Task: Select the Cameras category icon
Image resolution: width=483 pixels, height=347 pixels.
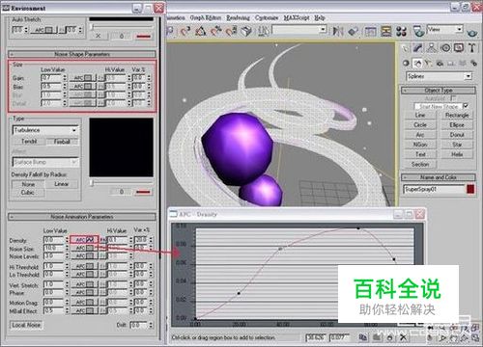Action: point(440,64)
